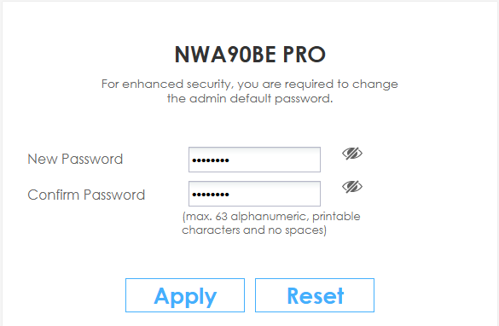Click the NWA90BE PRO heading
The image size is (499, 326).
tap(250, 55)
